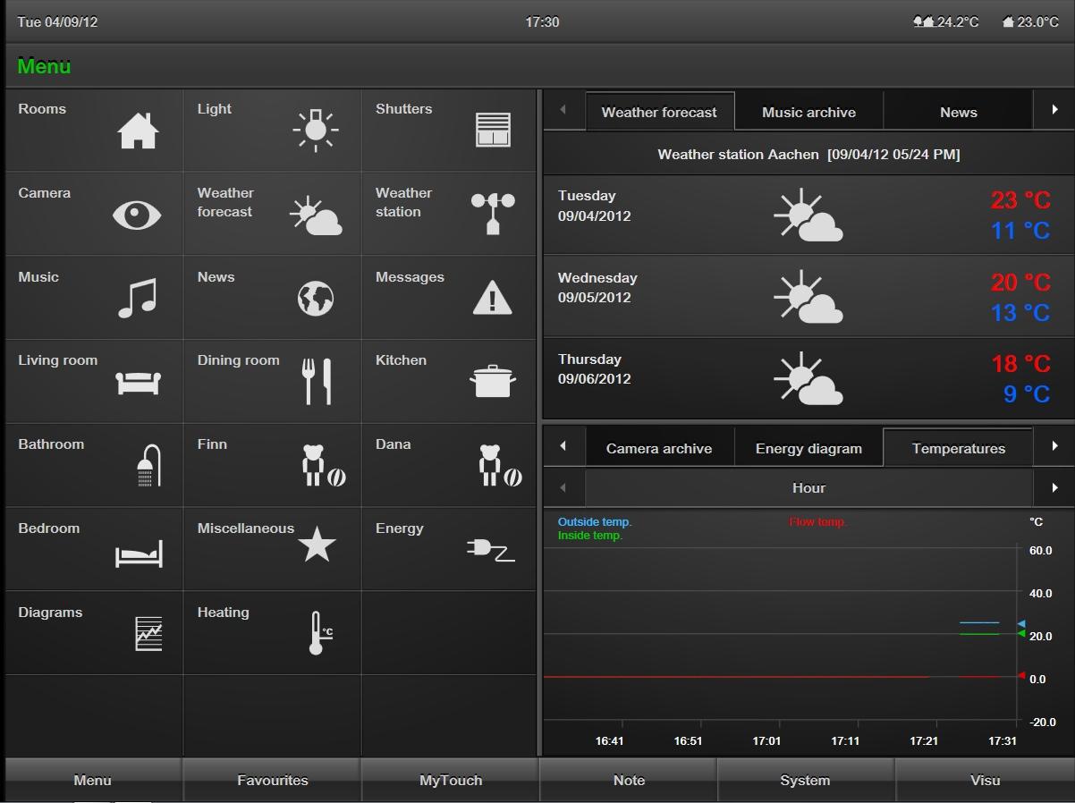Select the Energy plug icon

(491, 549)
